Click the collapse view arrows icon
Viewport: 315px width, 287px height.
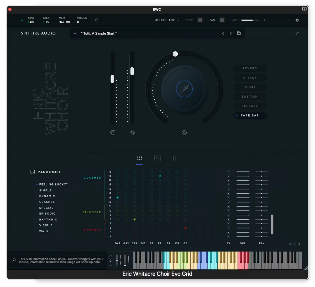pyautogui.click(x=297, y=33)
